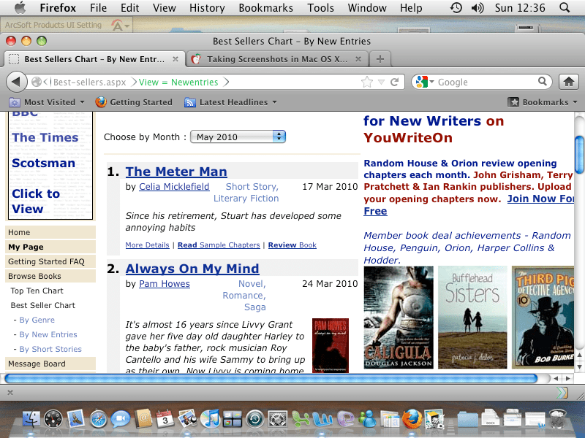Launch iTunes from the Dock
Viewport: 585px width, 438px height.
[x=211, y=418]
